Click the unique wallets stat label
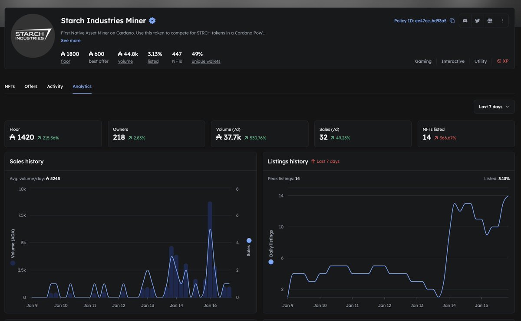Image resolution: width=521 pixels, height=321 pixels. (206, 62)
